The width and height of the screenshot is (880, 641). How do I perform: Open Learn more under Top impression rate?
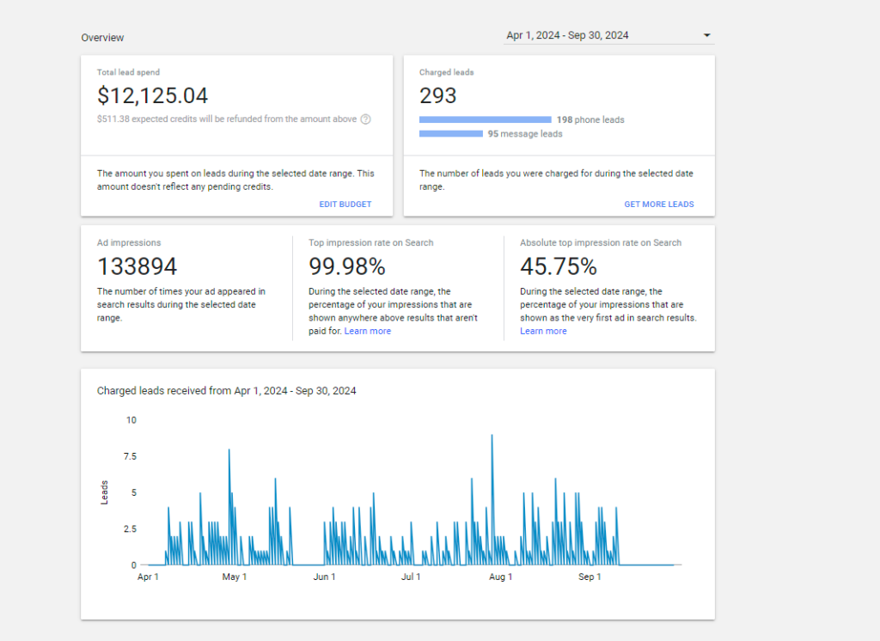click(x=367, y=331)
